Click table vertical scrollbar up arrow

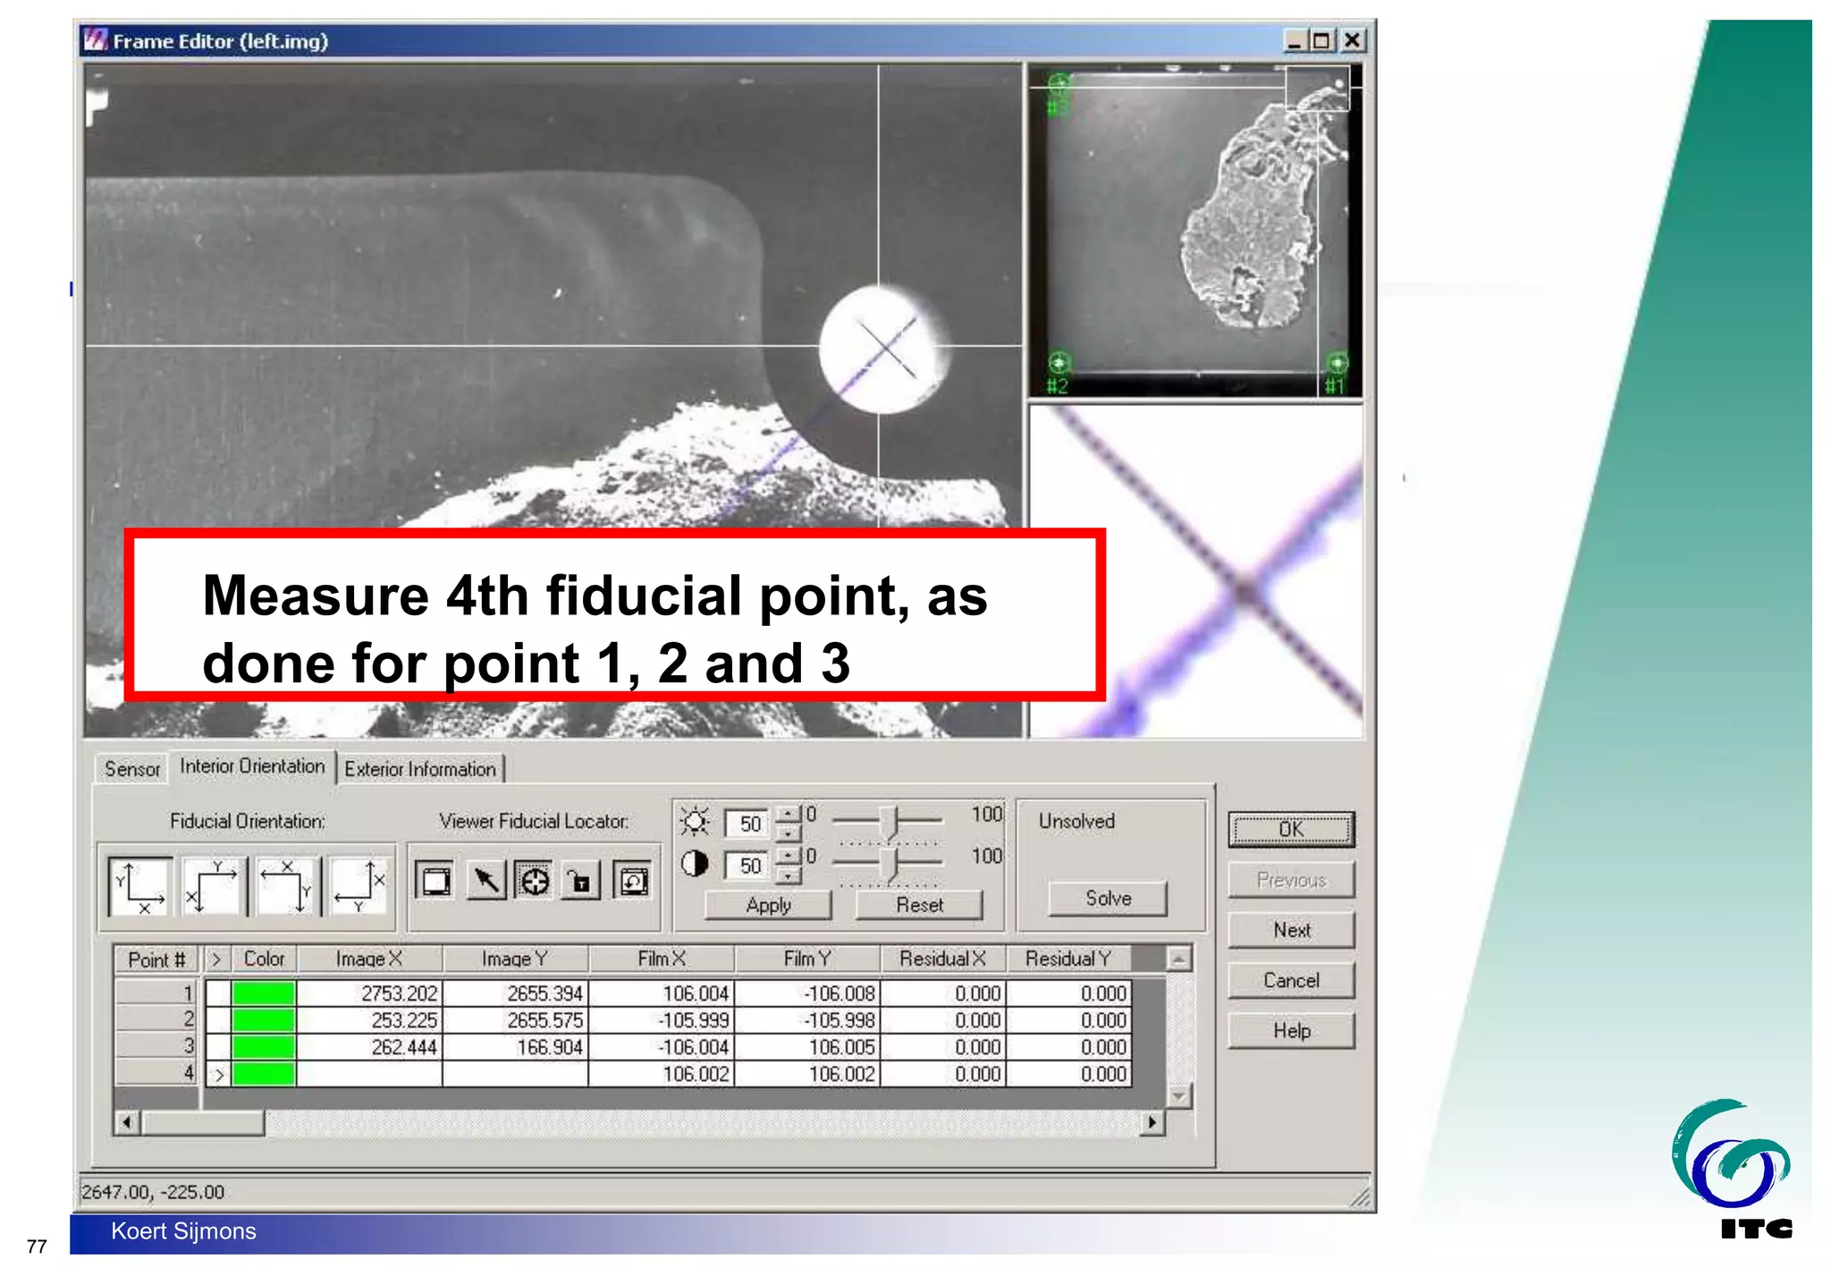(1179, 959)
